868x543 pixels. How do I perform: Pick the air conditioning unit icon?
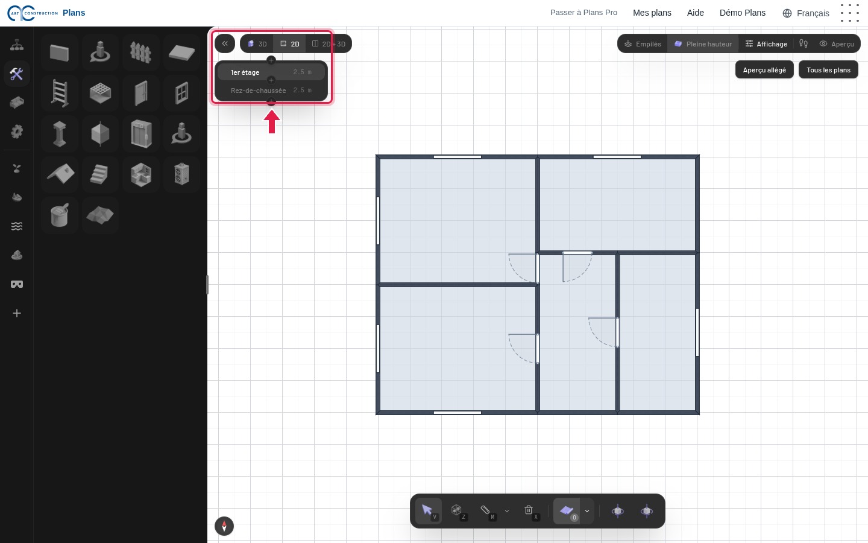pos(181,174)
